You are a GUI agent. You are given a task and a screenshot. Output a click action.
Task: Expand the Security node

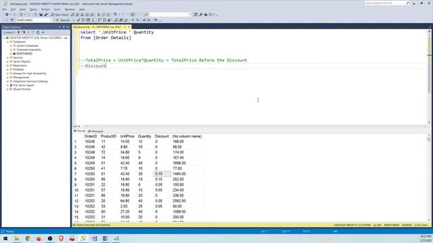pyautogui.click(x=7, y=57)
